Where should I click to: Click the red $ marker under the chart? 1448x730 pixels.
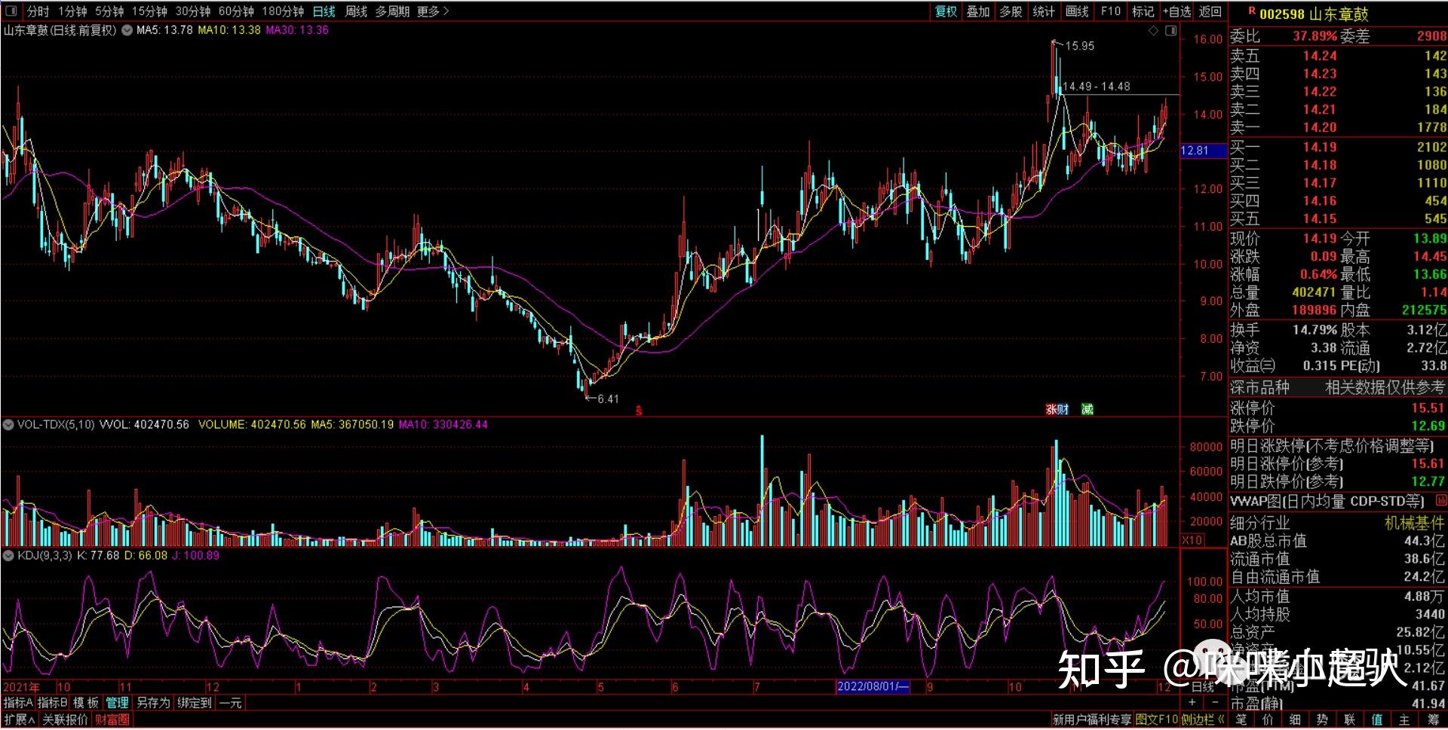639,411
